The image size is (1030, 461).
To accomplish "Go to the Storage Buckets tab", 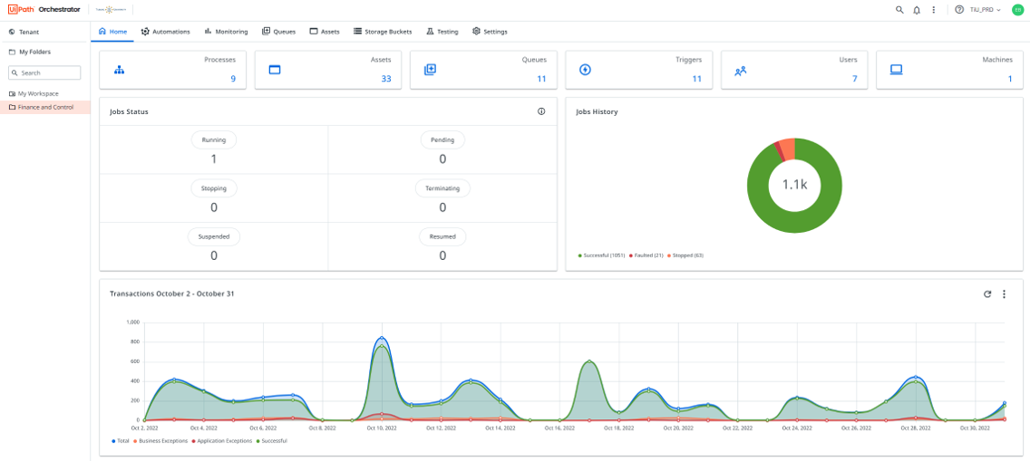I will [x=383, y=32].
